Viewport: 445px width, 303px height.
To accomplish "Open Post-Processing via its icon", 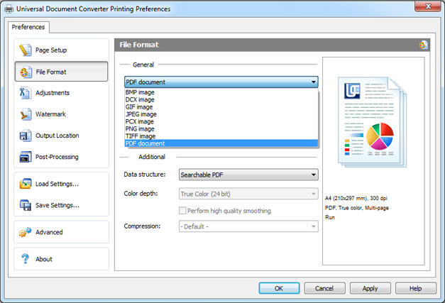I will point(26,157).
